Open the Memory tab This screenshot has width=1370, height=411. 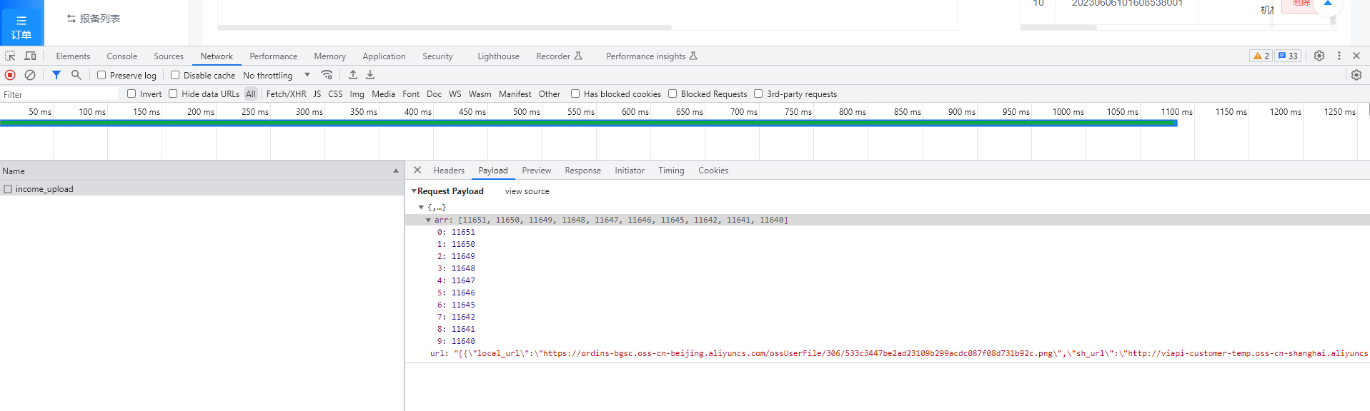(x=330, y=56)
